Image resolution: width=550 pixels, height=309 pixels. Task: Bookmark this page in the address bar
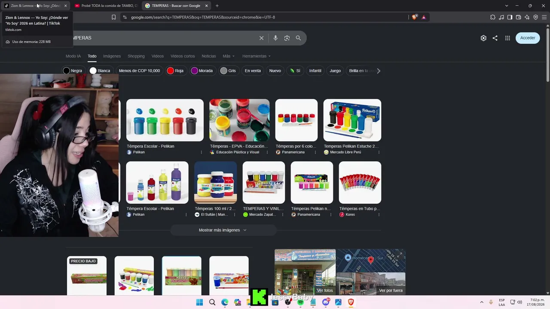(113, 17)
